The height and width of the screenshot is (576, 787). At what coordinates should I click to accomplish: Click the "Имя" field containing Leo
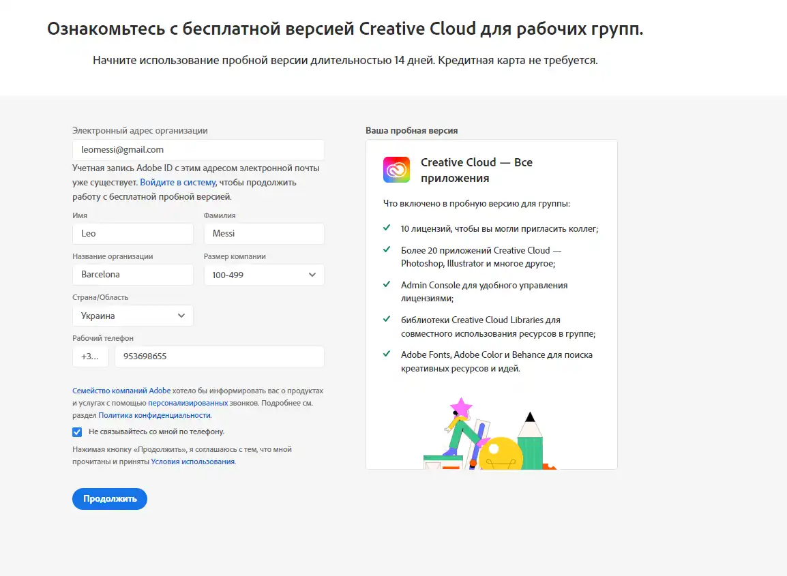(133, 233)
